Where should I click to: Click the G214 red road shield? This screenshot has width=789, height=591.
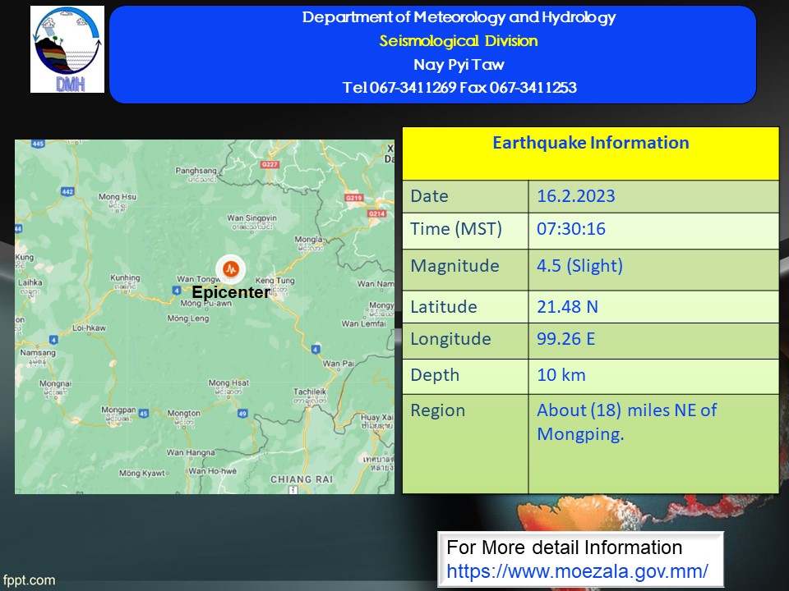point(376,213)
